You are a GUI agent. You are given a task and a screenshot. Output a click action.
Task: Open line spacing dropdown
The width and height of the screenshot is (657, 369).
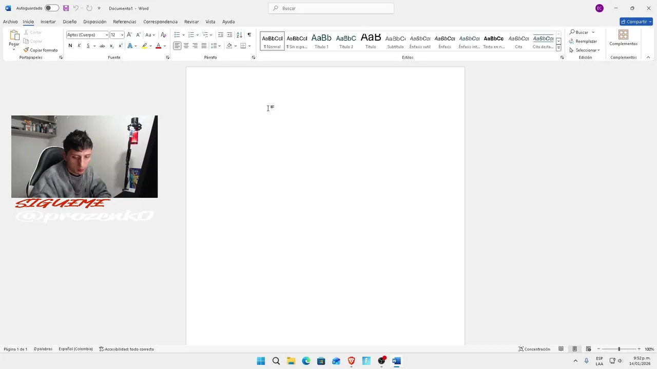pyautogui.click(x=216, y=46)
